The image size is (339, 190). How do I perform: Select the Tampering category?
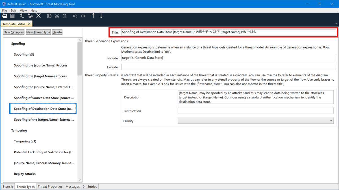point(19,131)
